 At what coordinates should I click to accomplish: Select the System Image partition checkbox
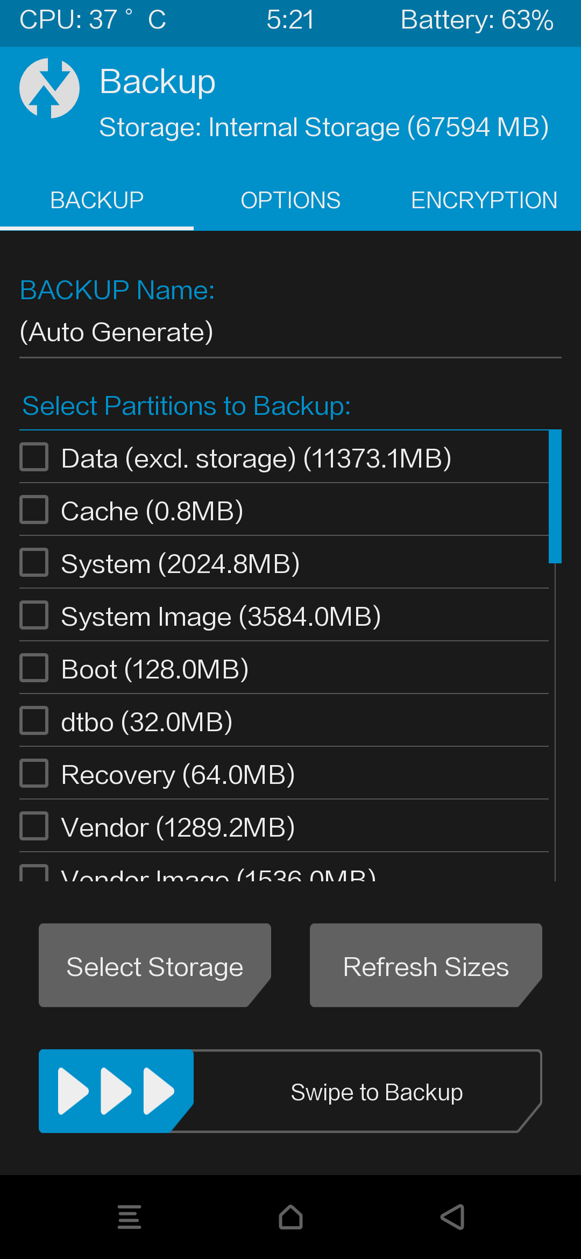(34, 615)
